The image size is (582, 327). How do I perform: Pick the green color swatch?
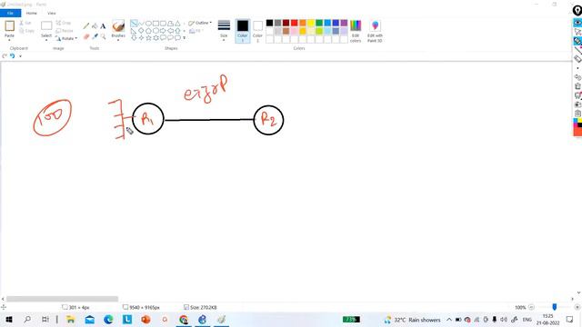319,23
